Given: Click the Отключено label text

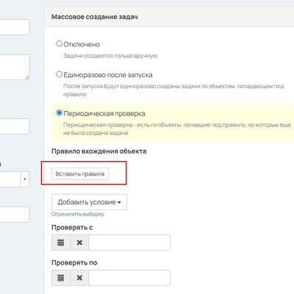Looking at the screenshot, I should (82, 45).
